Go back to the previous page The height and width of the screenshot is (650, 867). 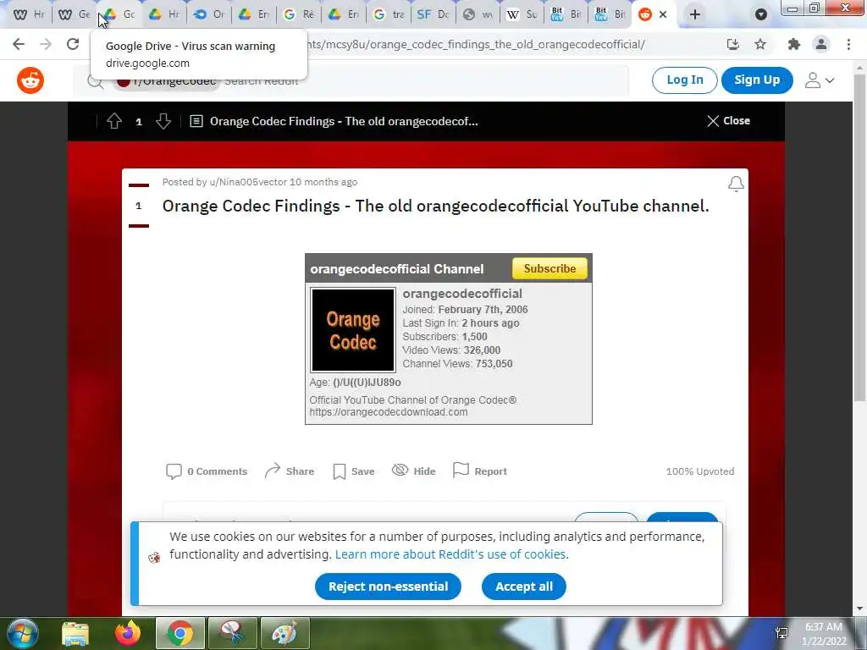(19, 44)
